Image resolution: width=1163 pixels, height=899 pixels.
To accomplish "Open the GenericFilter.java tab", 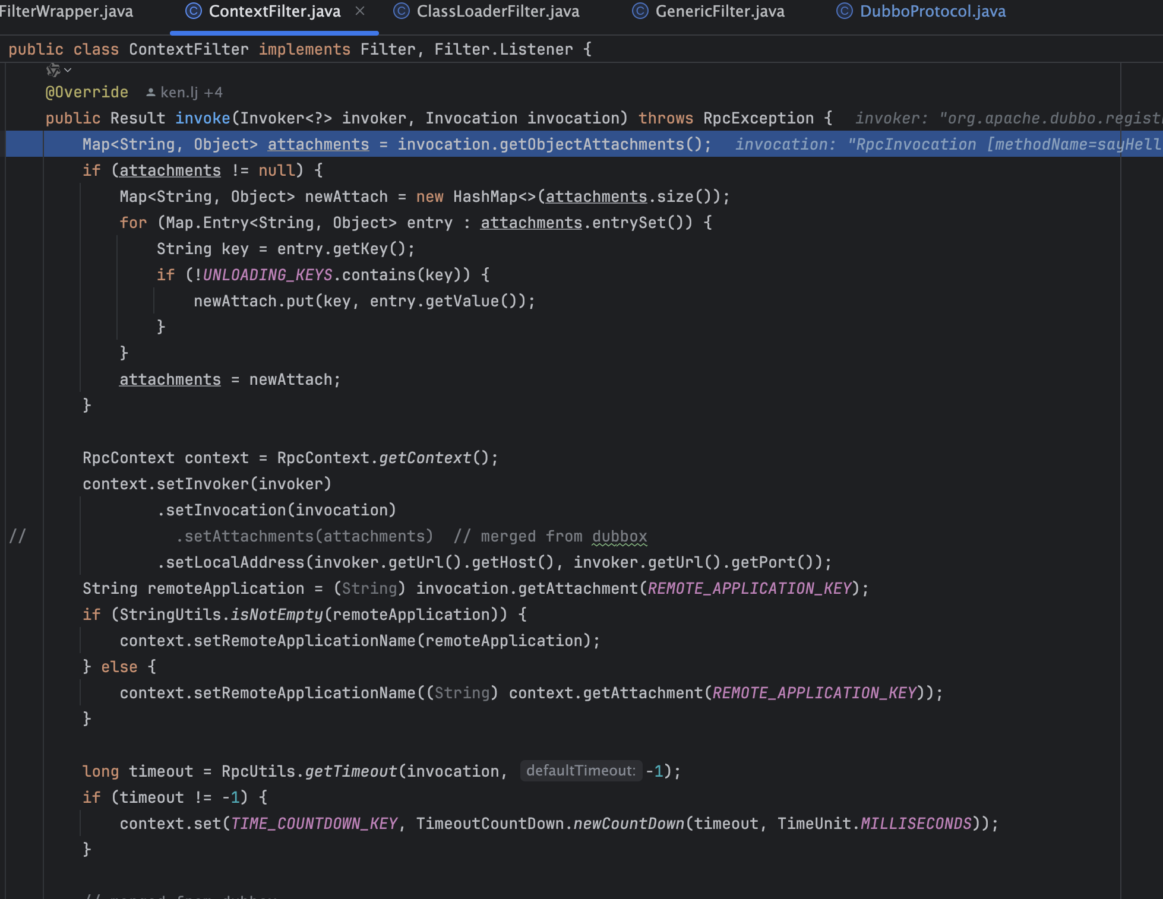I will 720,11.
